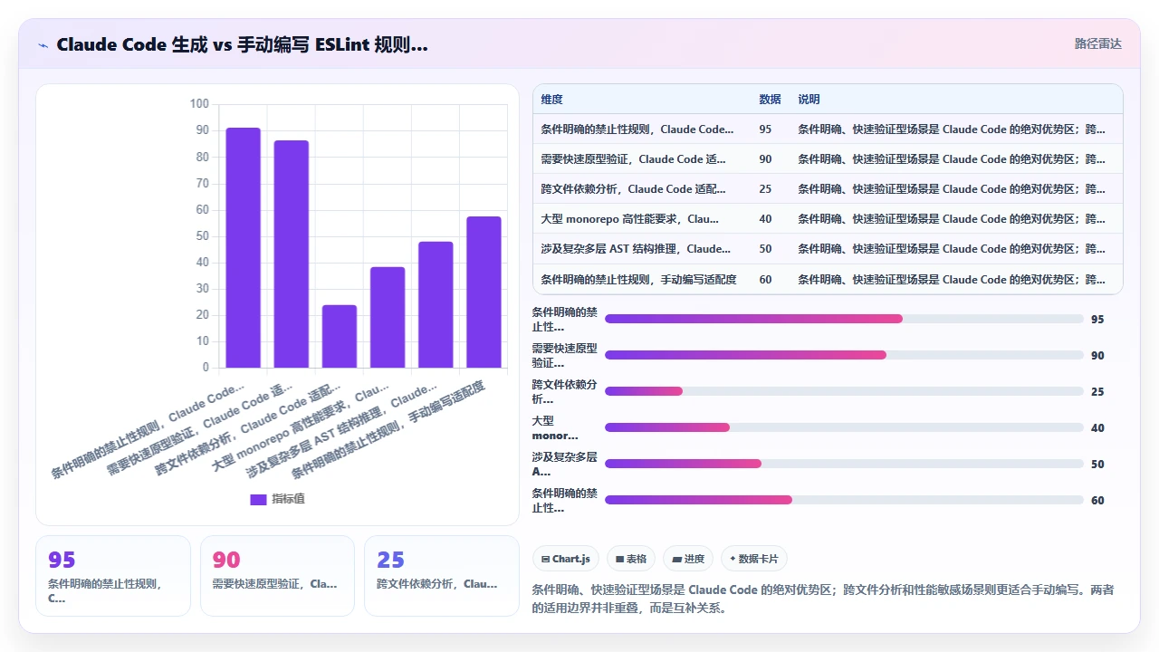Click the sixth chart bar near 58
The width and height of the screenshot is (1159, 652).
tap(484, 292)
